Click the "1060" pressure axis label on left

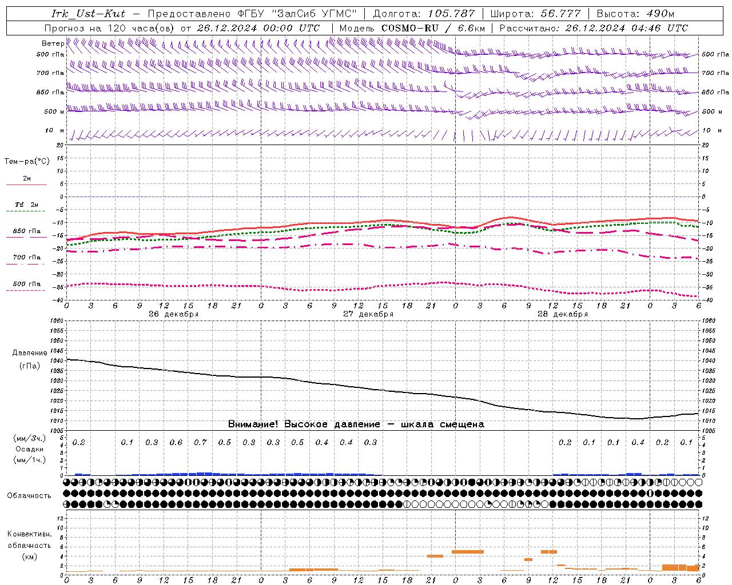click(x=58, y=321)
